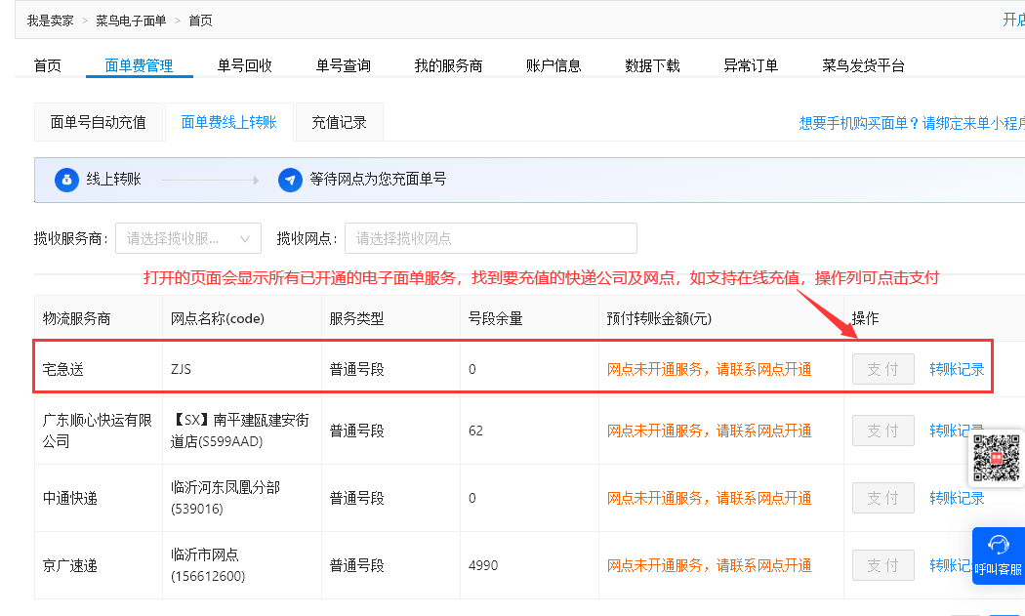Click 支付 button in 中通快递 row
The image size is (1025, 616).
[883, 498]
